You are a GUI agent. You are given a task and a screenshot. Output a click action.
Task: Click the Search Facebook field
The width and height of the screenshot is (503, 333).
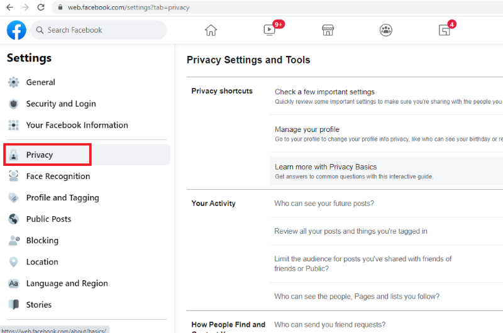point(99,30)
